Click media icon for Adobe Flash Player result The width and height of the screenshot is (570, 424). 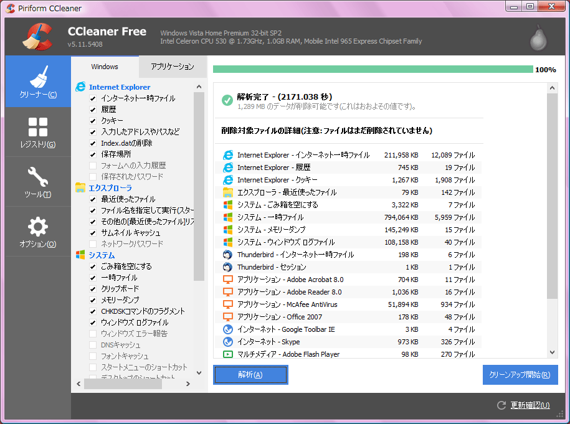pyautogui.click(x=228, y=354)
